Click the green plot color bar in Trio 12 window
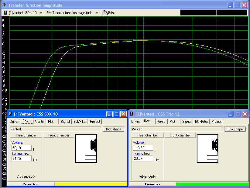250x188 pixels. [212, 184]
